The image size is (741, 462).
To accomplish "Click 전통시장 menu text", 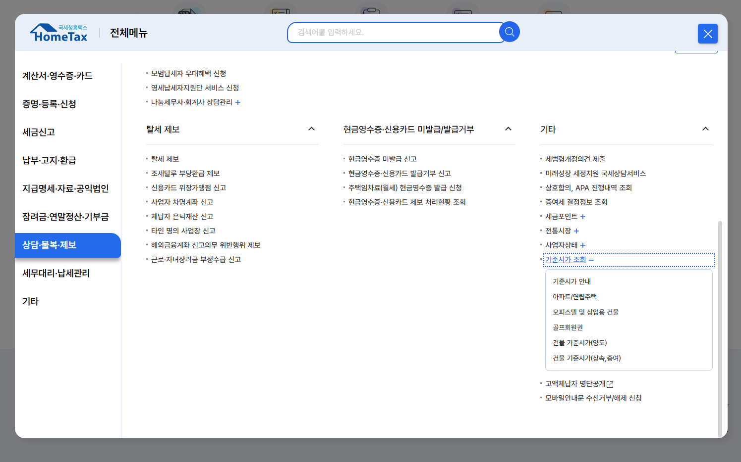I will (x=558, y=231).
